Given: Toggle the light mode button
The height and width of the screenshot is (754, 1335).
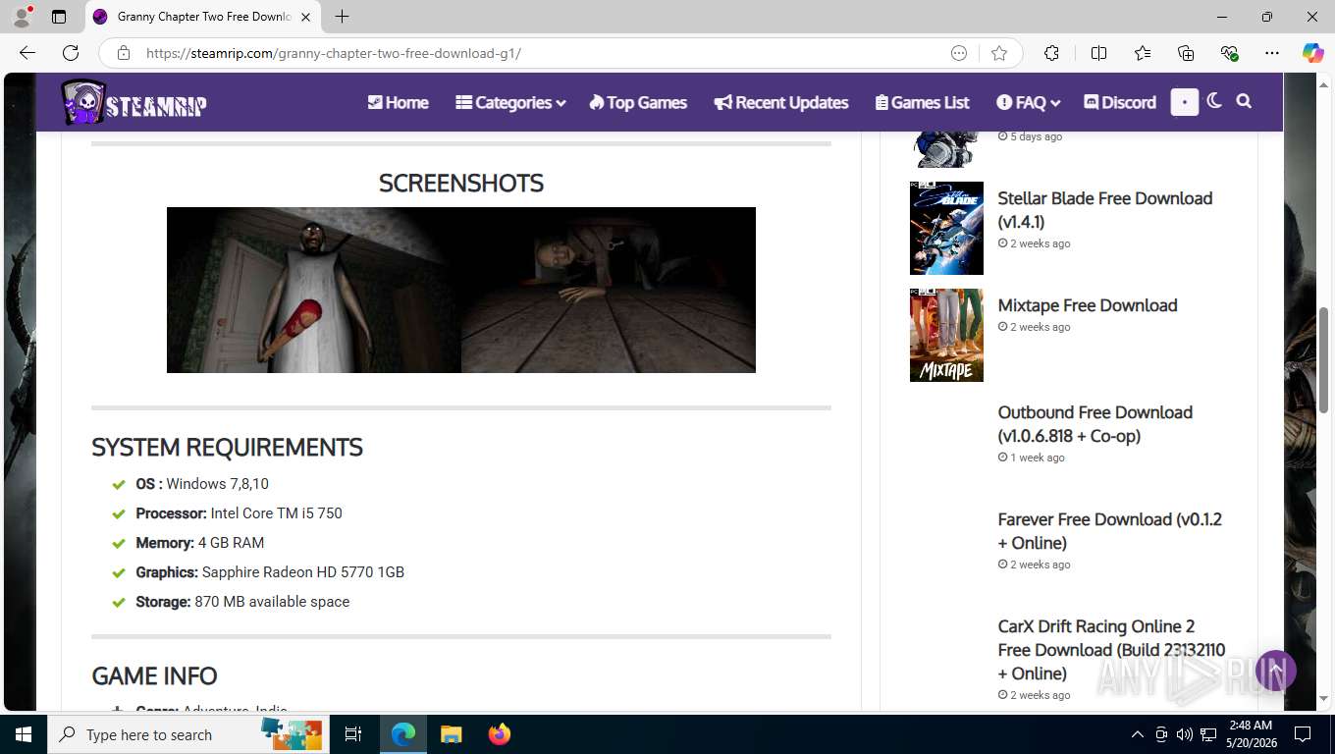Looking at the screenshot, I should (1185, 102).
